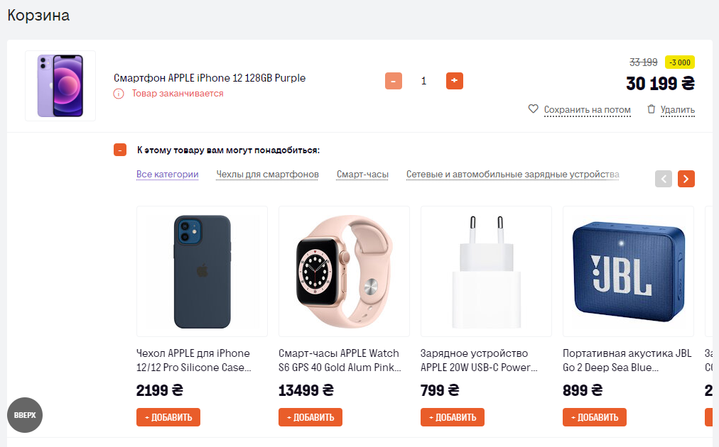Click the 'Удалить' link
This screenshot has height=447, width=719.
677,109
